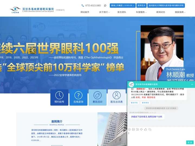Click the 在线咨询 label text
The image size is (195, 146).
pyautogui.click(x=78, y=102)
